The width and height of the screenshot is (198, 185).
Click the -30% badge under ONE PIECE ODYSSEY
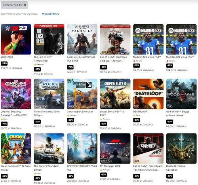(x=70, y=176)
